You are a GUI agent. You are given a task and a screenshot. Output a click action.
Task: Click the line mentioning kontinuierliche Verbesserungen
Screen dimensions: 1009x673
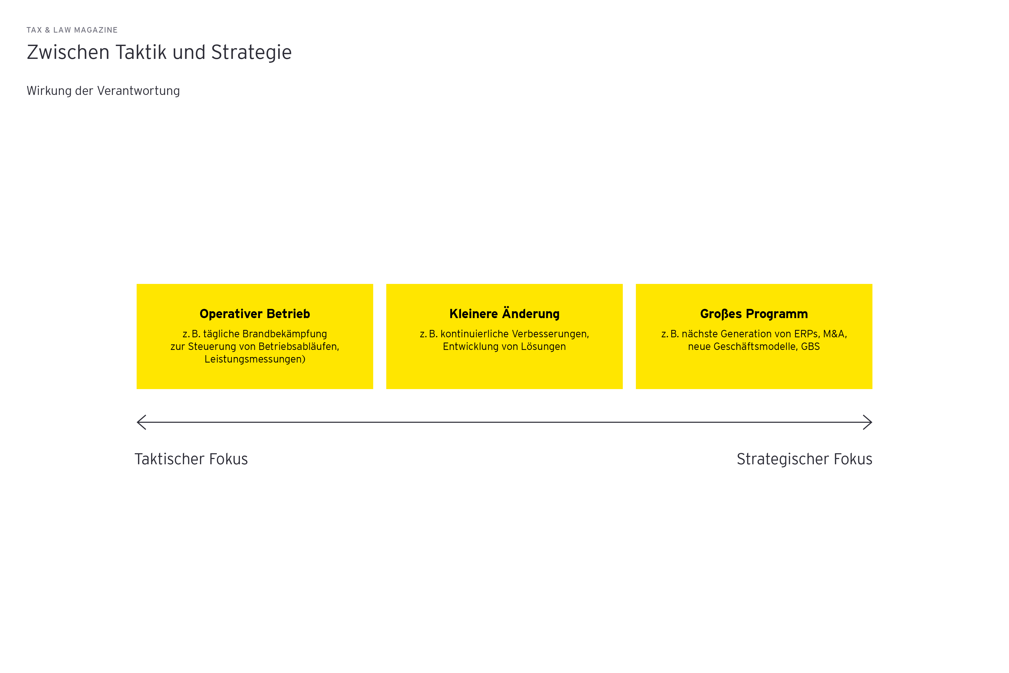pyautogui.click(x=504, y=334)
